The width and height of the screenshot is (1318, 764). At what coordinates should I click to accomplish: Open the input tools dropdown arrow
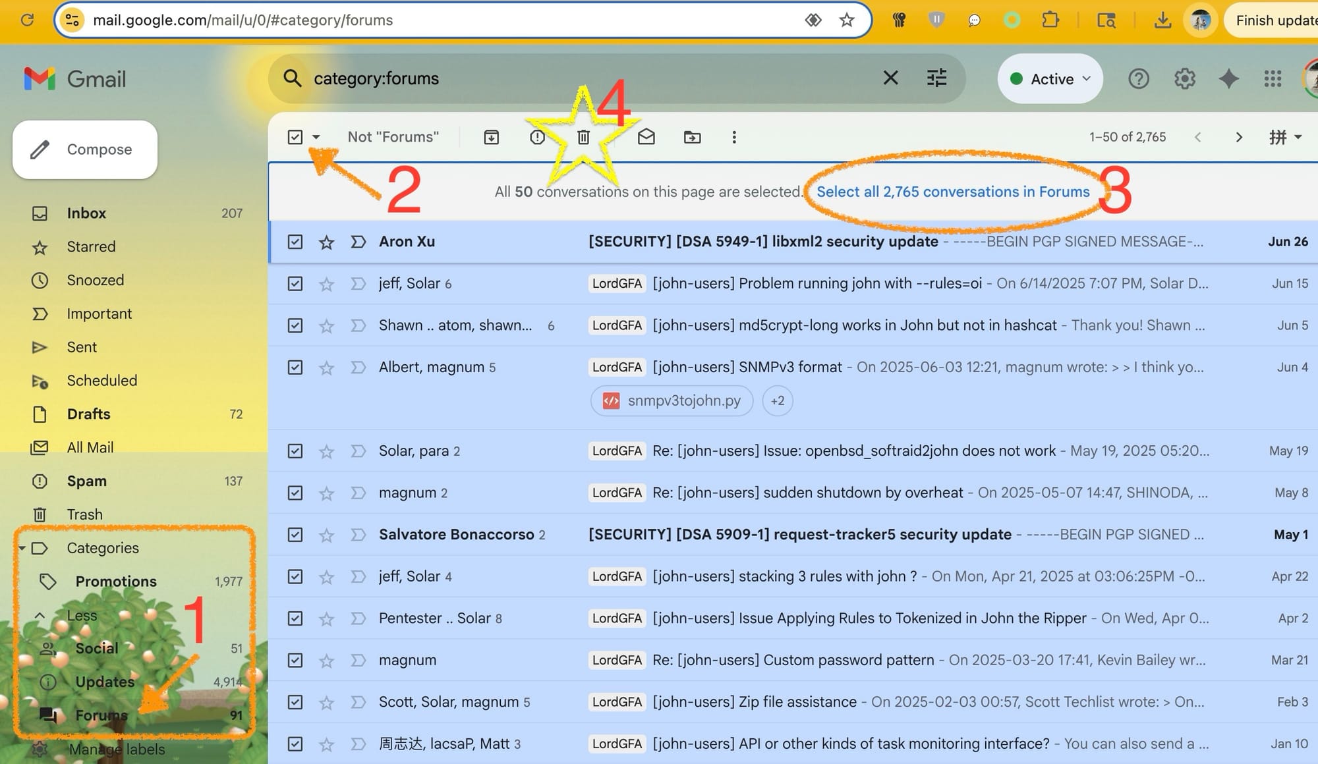point(1298,137)
